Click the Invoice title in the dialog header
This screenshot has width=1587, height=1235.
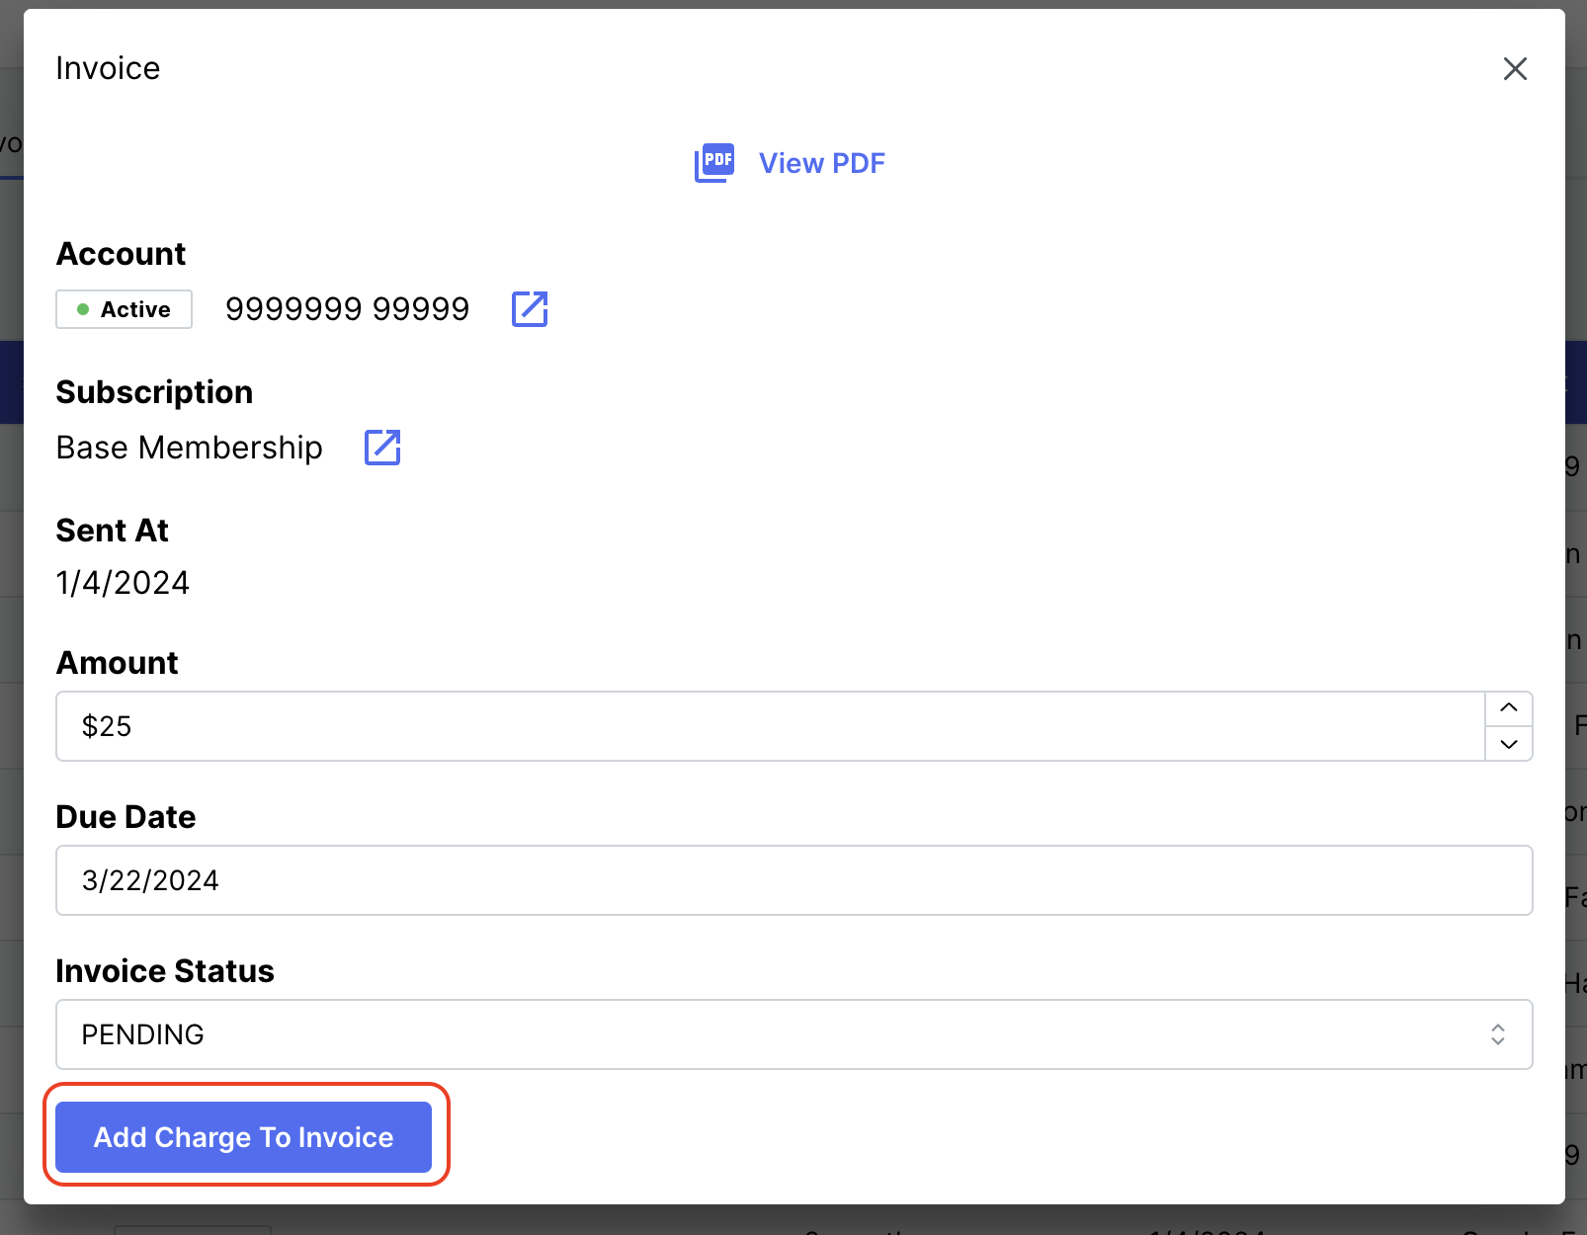tap(108, 67)
